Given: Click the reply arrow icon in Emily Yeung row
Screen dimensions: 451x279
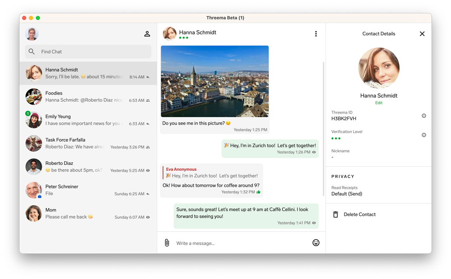Looking at the screenshot, I should pos(148,124).
